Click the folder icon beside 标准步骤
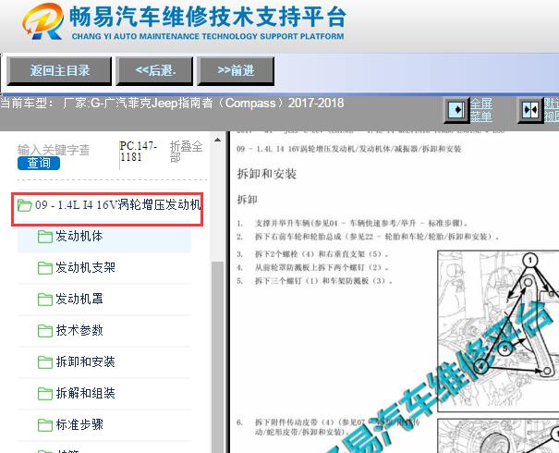The width and height of the screenshot is (559, 453). (x=45, y=425)
